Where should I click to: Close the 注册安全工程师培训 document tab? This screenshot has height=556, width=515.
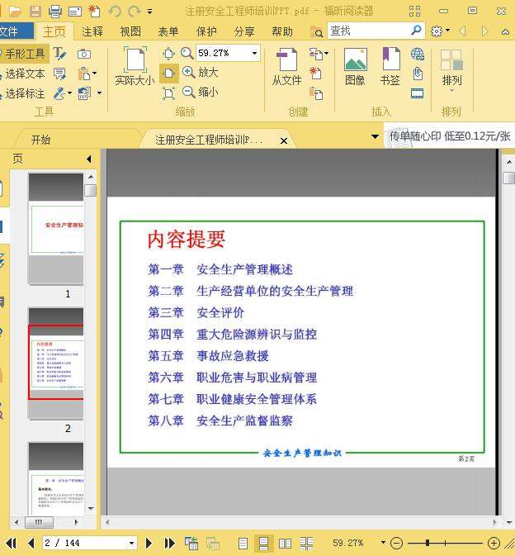[x=284, y=140]
